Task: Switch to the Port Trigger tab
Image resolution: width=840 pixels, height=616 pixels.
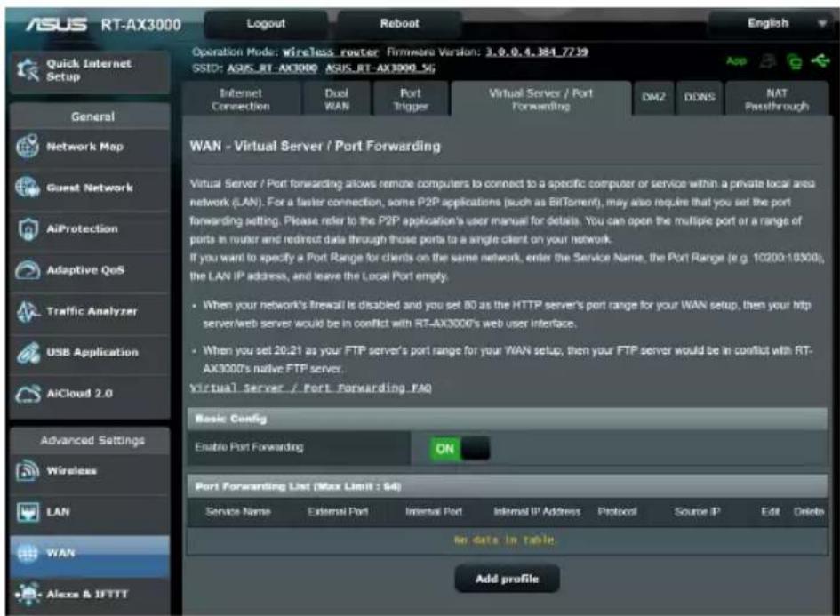Action: click(x=411, y=99)
